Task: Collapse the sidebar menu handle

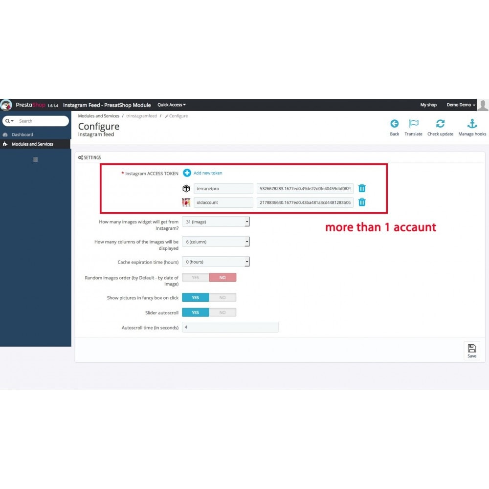Action: coord(35,159)
